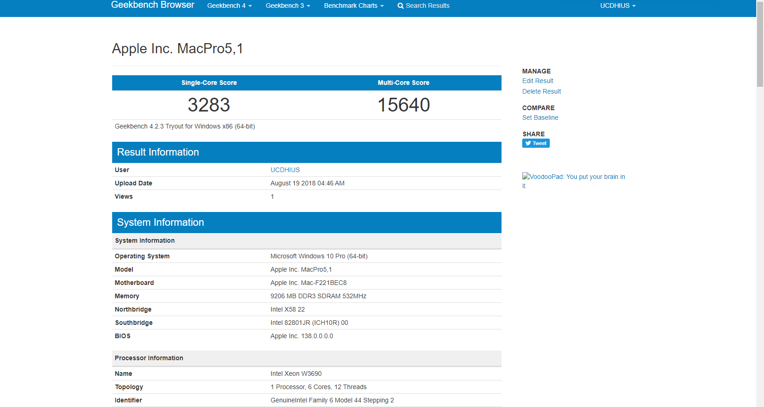
Task: Click the SHARE sidebar heading
Action: click(x=533, y=134)
